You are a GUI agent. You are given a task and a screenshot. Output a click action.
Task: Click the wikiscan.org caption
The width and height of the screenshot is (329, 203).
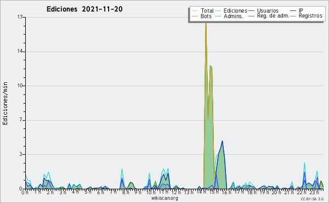(164, 198)
